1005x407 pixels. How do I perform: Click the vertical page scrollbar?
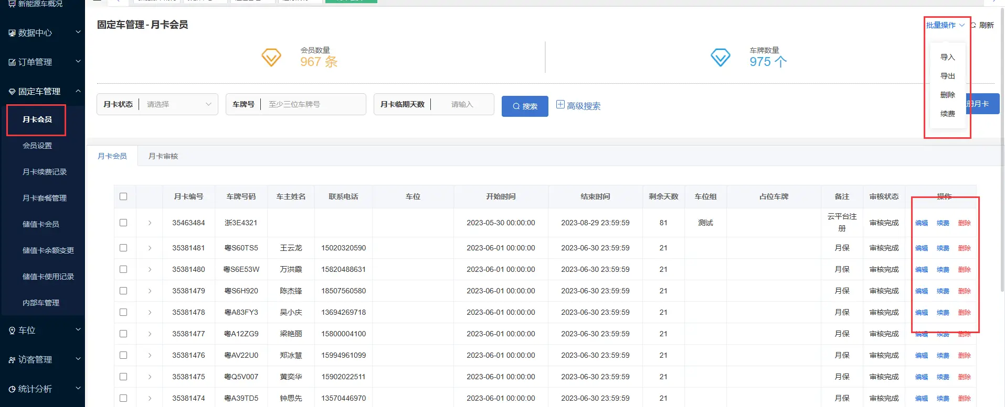[1002, 157]
